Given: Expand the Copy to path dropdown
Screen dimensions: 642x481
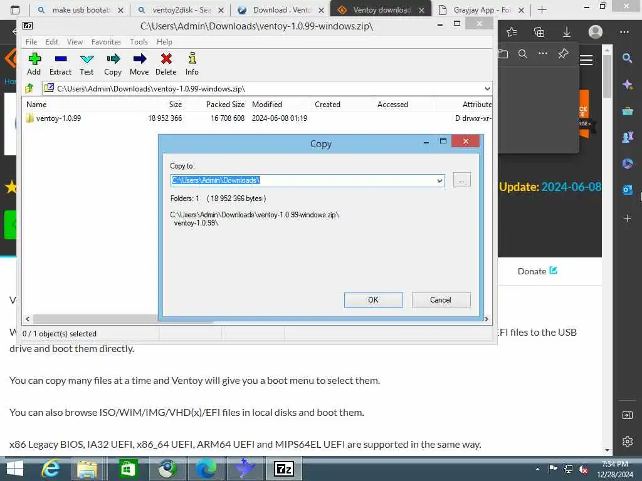Looking at the screenshot, I should 439,180.
